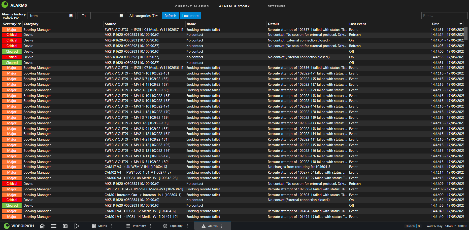This screenshot has height=230, width=469.
Task: Click the vertical scrollbar of alarm list
Action: click(466, 33)
